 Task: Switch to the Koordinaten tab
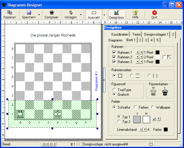point(119,34)
